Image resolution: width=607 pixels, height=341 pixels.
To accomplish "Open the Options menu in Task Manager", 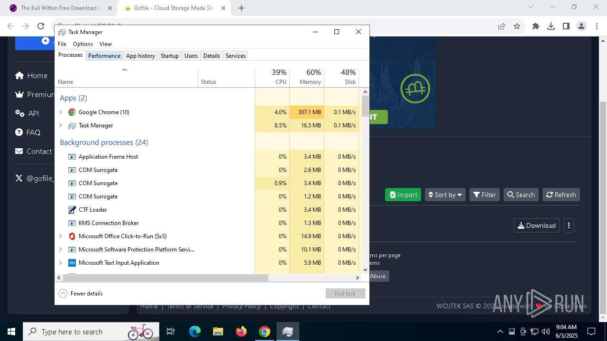I will 83,44.
